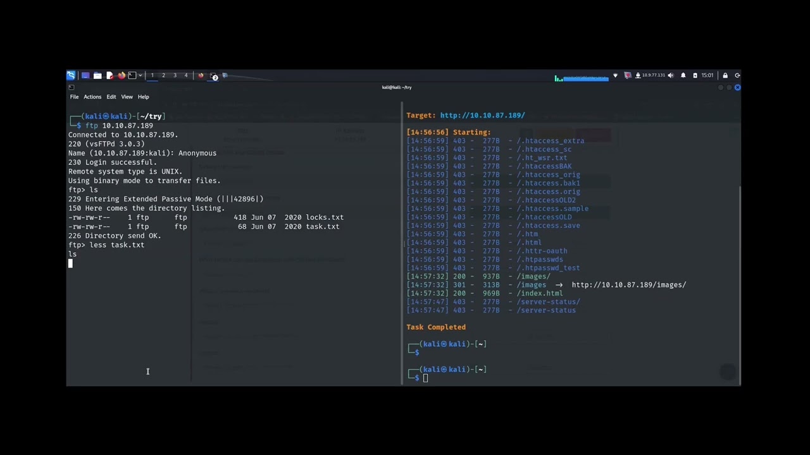
Task: Click the third taskbar window icon
Action: 225,75
